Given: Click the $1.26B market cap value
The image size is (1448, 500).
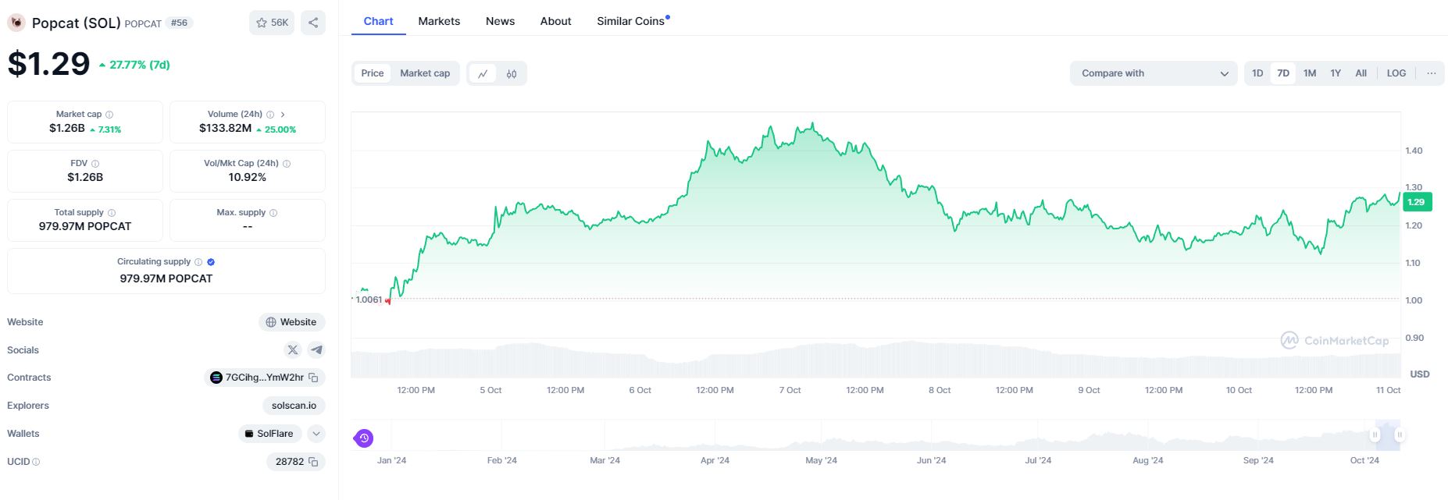Looking at the screenshot, I should click(67, 128).
